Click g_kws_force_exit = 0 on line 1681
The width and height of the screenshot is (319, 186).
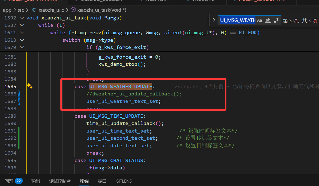point(130,57)
